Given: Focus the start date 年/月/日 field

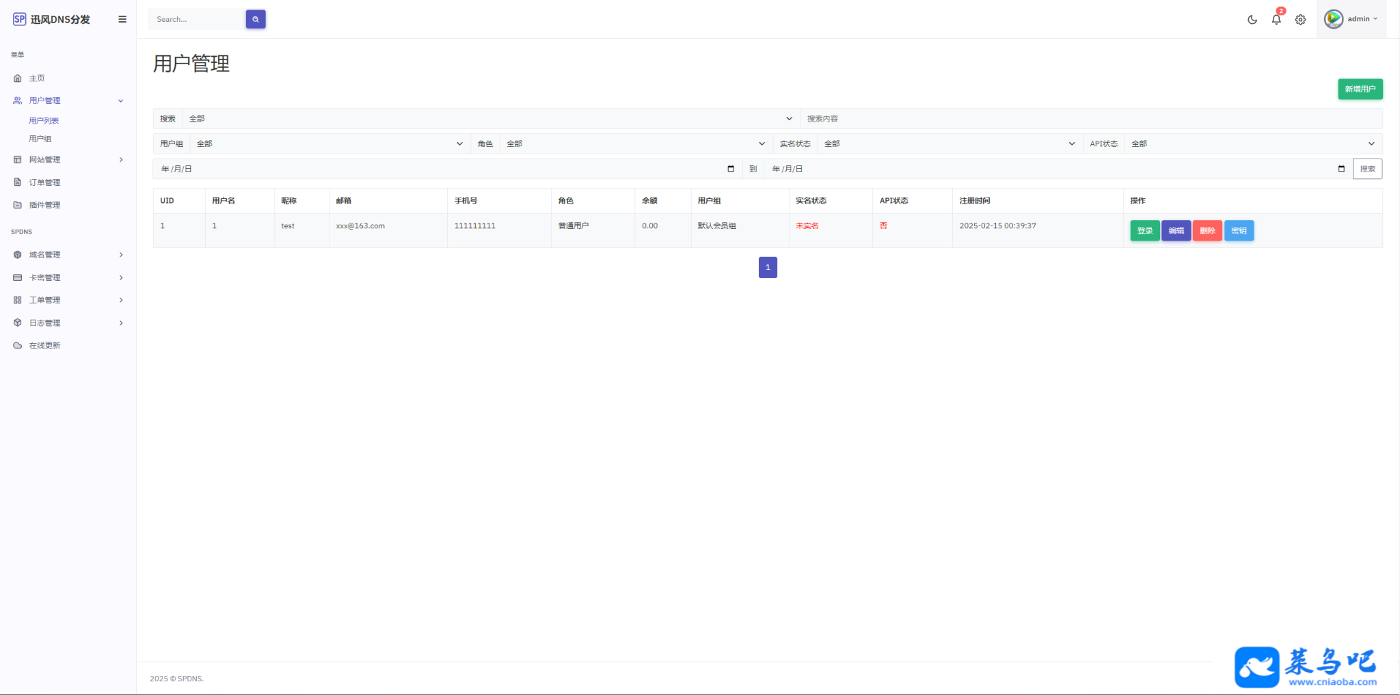Looking at the screenshot, I should tap(448, 169).
